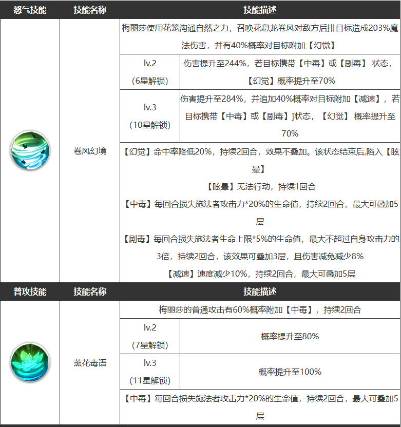Click the 伤害提升至284% description text
The height and width of the screenshot is (427, 401).
(x=290, y=116)
